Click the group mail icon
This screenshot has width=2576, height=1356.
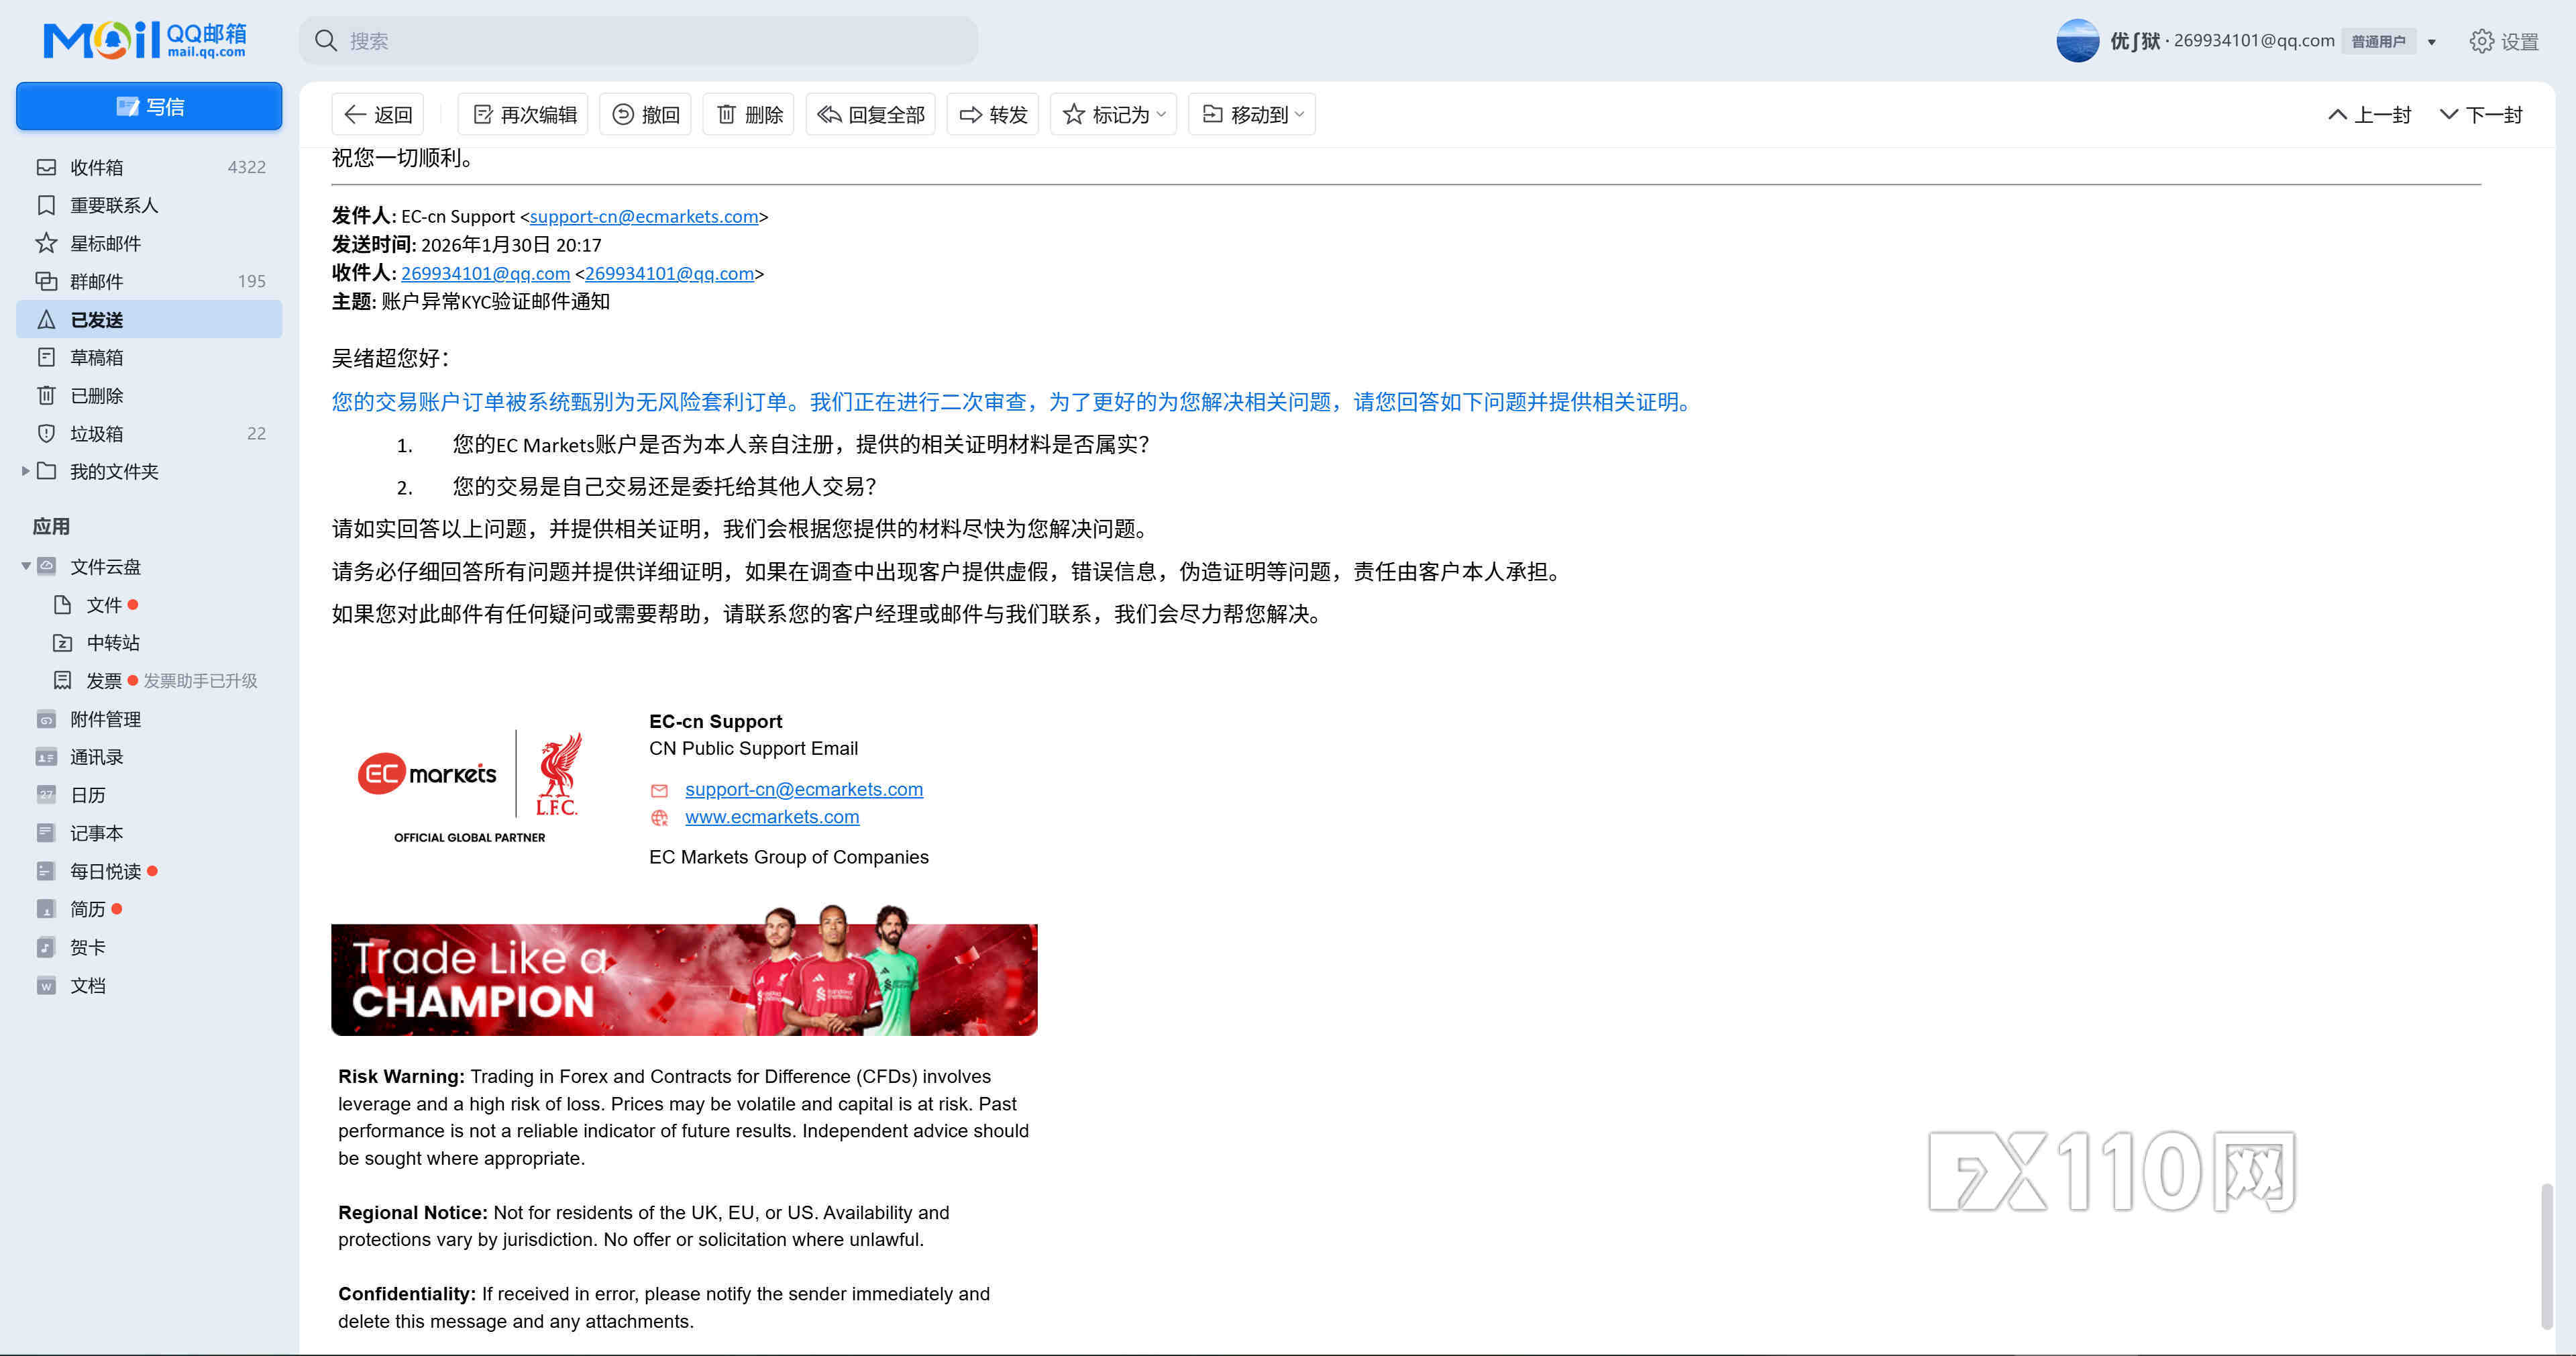click(x=46, y=281)
